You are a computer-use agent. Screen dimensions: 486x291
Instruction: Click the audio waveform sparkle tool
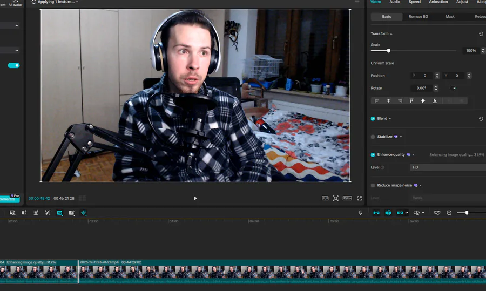point(83,213)
